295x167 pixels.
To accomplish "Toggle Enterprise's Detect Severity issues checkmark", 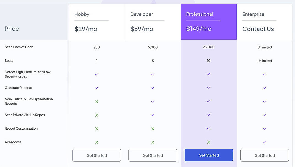I will click(x=265, y=74).
